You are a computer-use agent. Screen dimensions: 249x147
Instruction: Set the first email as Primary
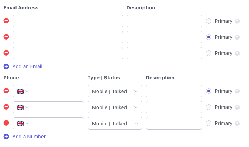click(209, 21)
